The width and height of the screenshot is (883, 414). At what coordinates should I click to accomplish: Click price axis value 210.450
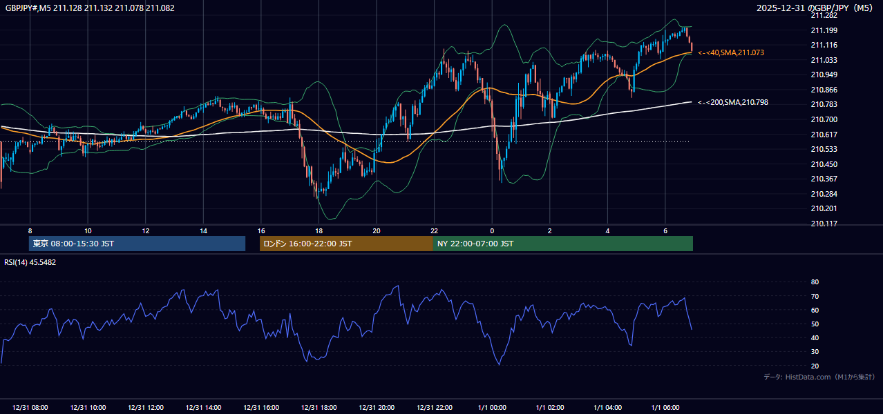click(x=824, y=164)
